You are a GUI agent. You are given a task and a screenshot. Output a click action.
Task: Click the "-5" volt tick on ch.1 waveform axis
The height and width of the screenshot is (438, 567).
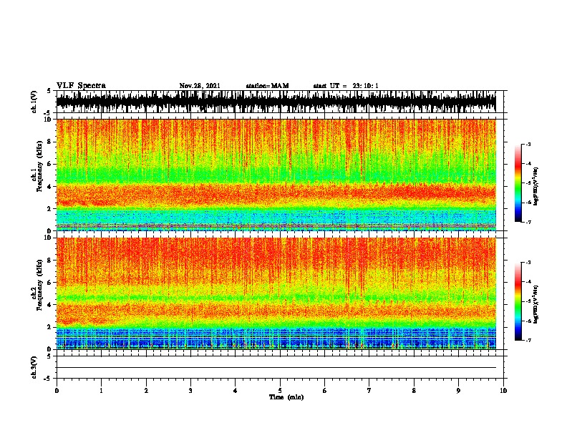pos(48,113)
